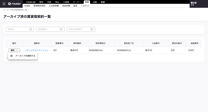This screenshot has height=112, width=208.
Task: Click the 責任者 account area
Action: pos(199,4)
